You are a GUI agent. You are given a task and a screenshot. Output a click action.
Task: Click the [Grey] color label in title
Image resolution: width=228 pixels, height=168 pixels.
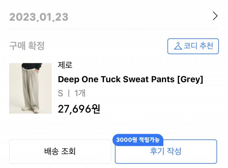tap(190, 80)
